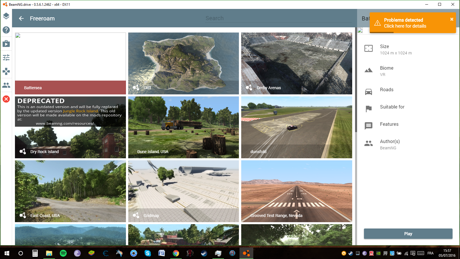Image resolution: width=460 pixels, height=259 pixels.
Task: Click the NVIDIA tray icon
Action: click(378, 253)
